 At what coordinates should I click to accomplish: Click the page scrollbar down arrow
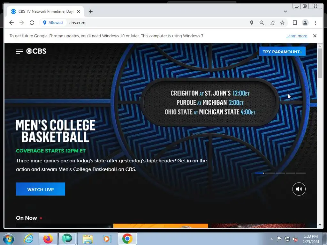320,225
